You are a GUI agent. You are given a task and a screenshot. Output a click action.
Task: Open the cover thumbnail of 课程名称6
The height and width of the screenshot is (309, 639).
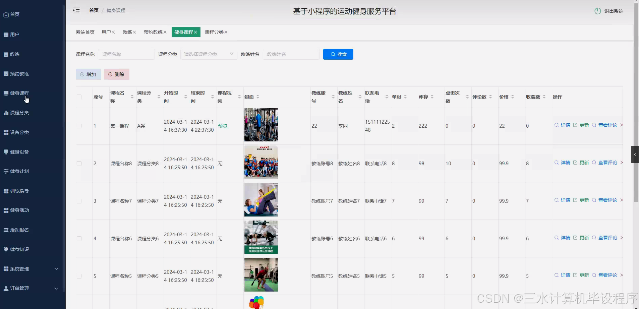pos(261,237)
